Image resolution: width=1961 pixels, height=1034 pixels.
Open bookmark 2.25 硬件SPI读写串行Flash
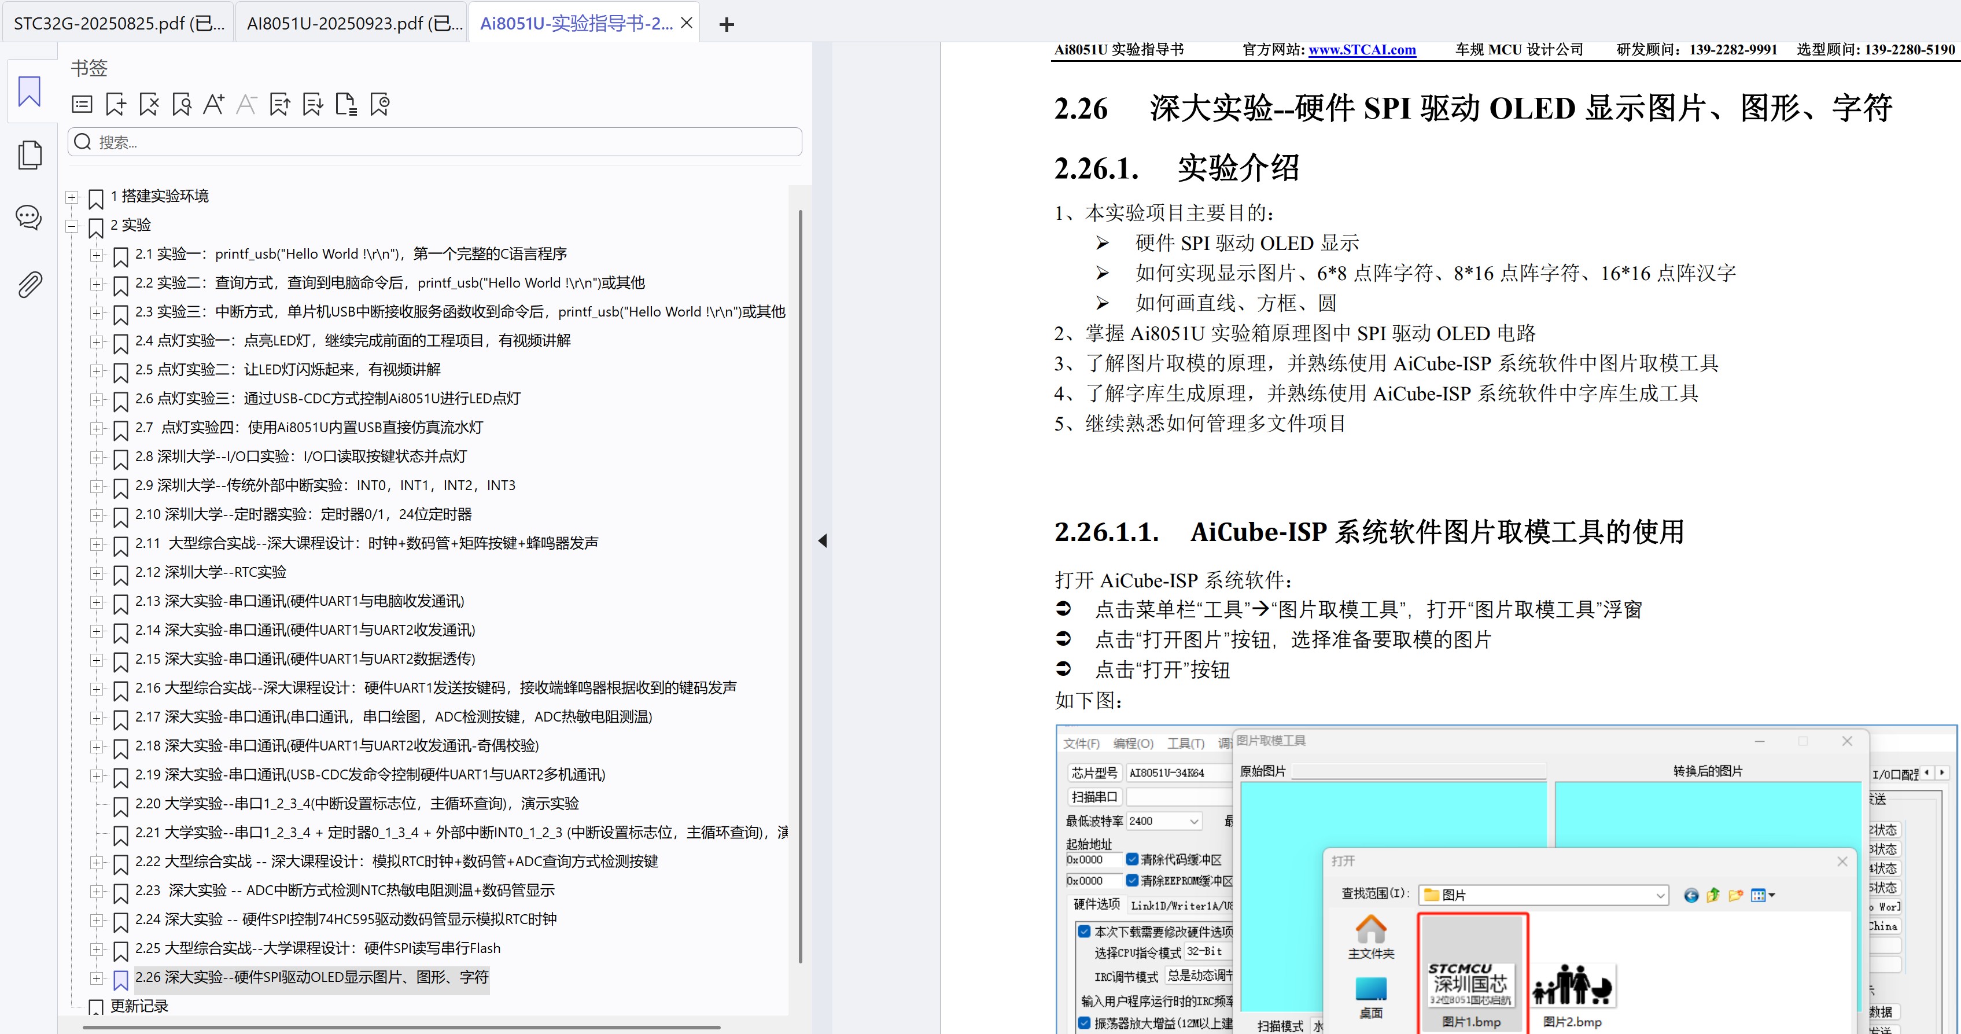click(318, 948)
